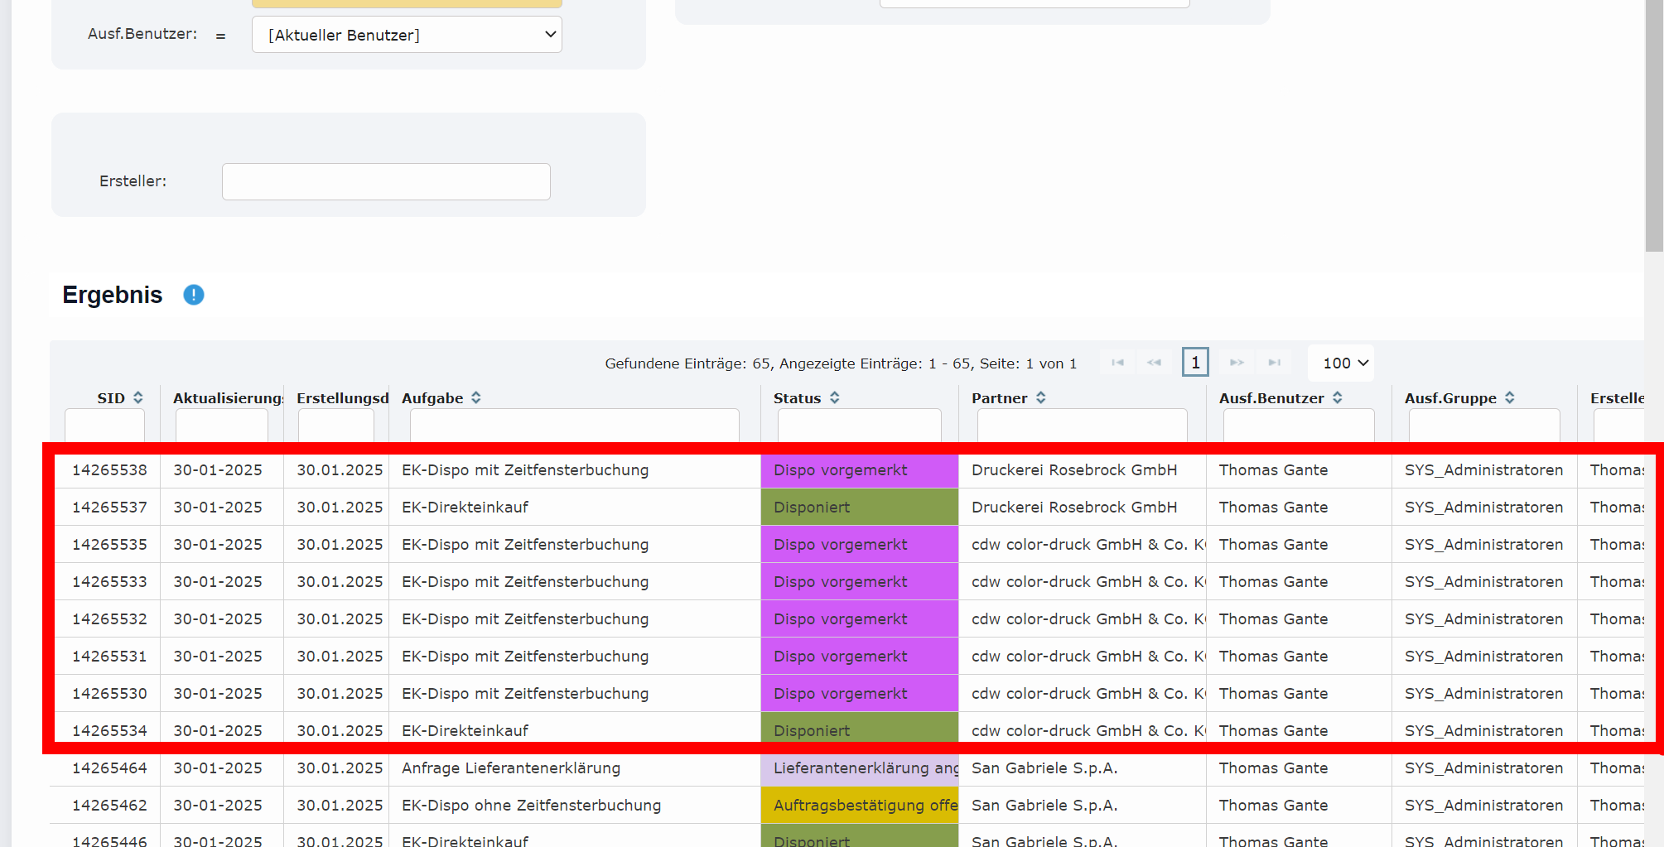Go to first page pagination icon
The image size is (1664, 847).
tap(1117, 363)
